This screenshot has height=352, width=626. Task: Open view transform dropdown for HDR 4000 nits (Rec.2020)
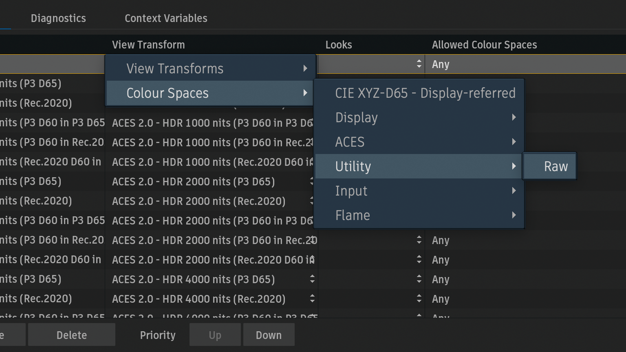point(312,299)
